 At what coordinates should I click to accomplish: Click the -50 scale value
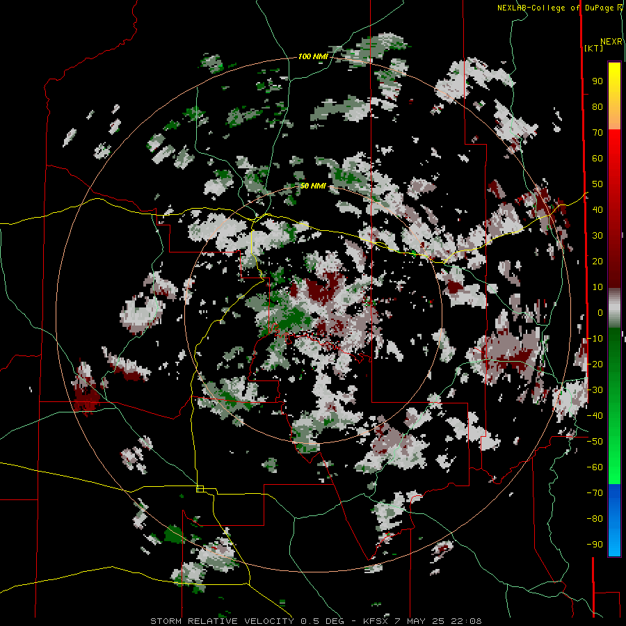(595, 442)
